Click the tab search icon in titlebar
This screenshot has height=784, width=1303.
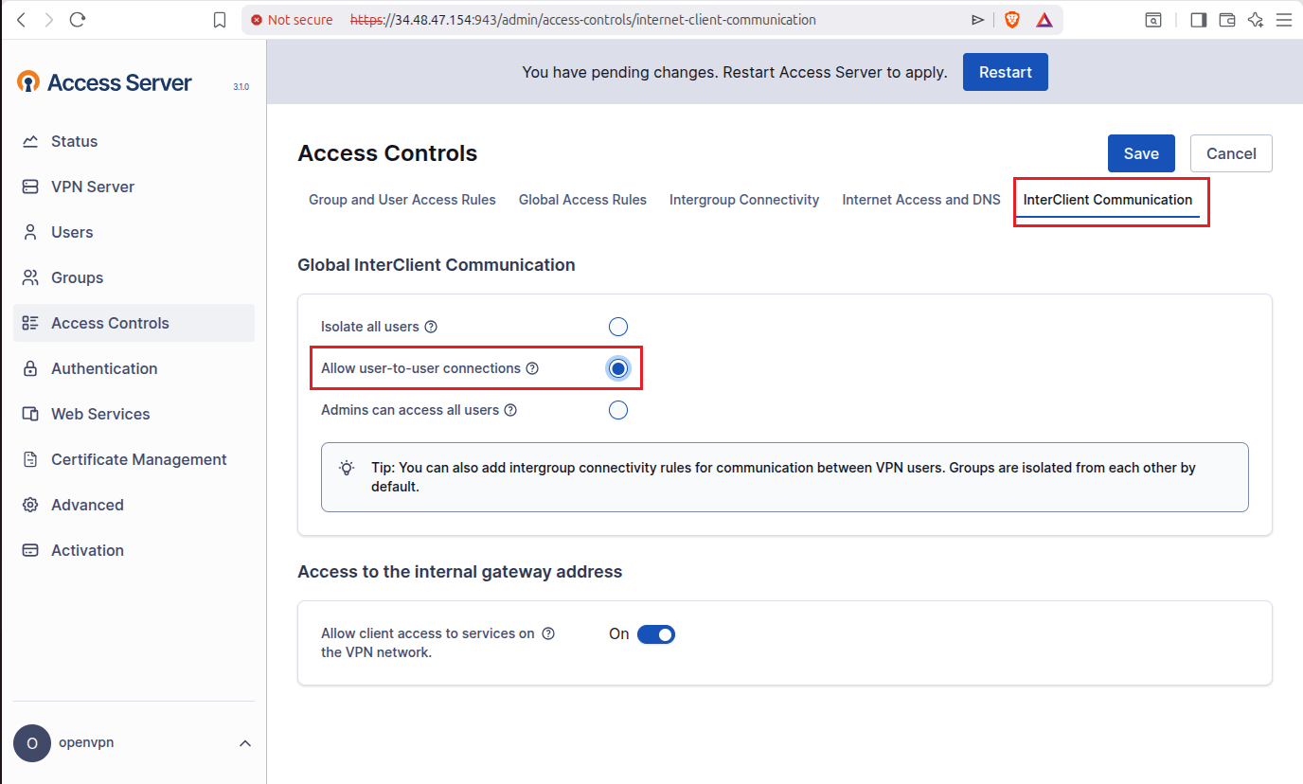click(1153, 19)
